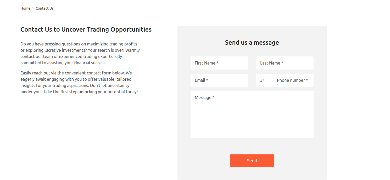Click the required asterisk beside Last Name
The height and width of the screenshot is (180, 390).
pyautogui.click(x=282, y=63)
